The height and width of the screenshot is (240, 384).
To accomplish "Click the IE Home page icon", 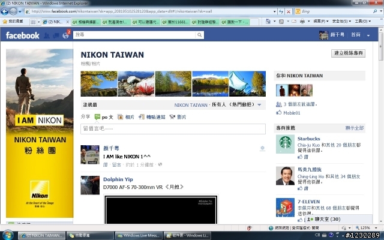I will click(268, 22).
